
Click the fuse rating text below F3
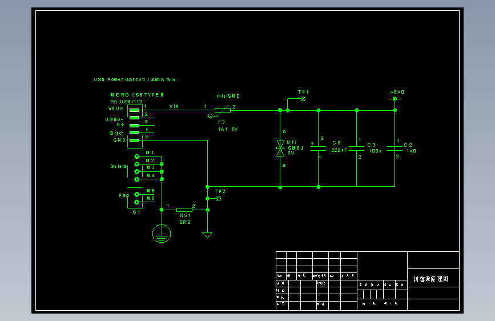point(228,129)
